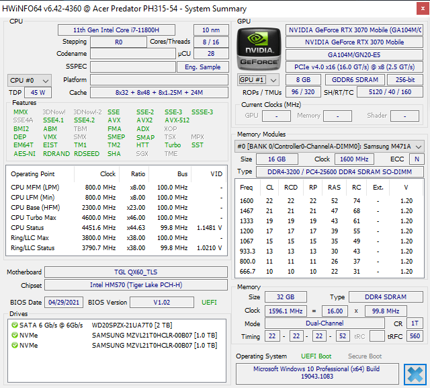430x388 pixels.
Task: Click the TGL QX60_TLS motherboard field
Action: coord(136,272)
